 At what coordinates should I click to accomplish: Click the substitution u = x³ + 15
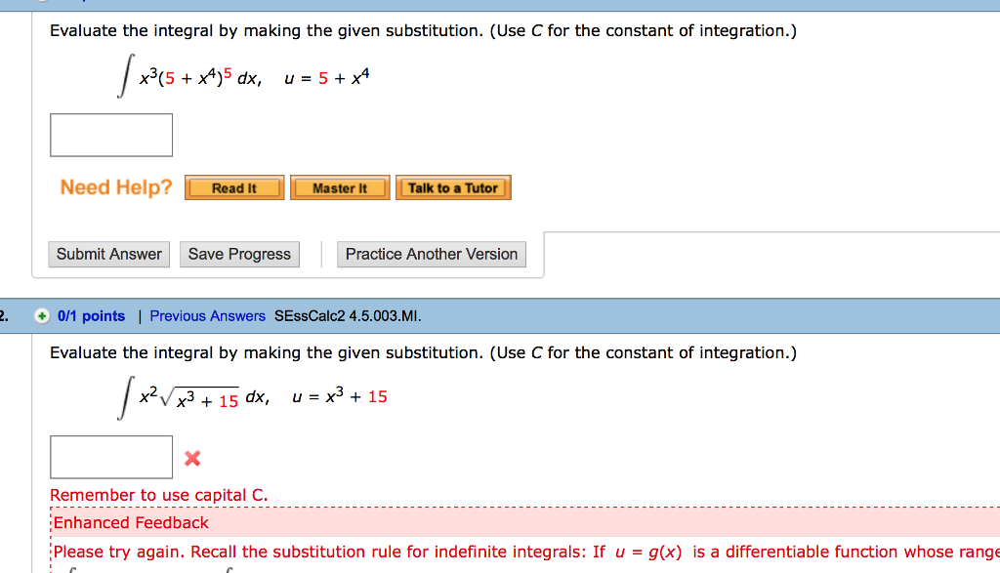pyautogui.click(x=340, y=396)
